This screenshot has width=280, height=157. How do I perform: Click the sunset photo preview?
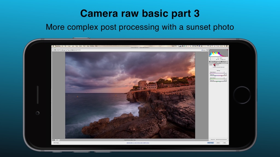click(x=130, y=95)
